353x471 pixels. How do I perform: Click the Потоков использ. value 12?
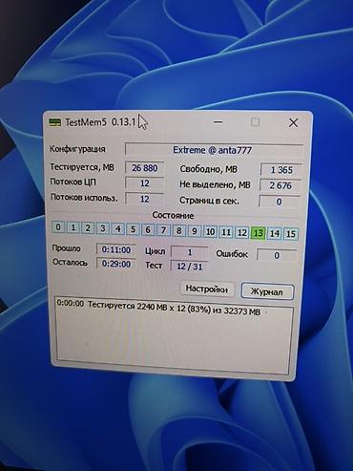pyautogui.click(x=145, y=199)
